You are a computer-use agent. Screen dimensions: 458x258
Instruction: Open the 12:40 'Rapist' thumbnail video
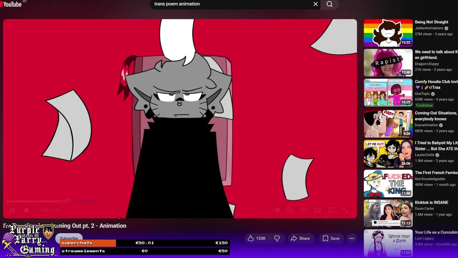coord(388,63)
